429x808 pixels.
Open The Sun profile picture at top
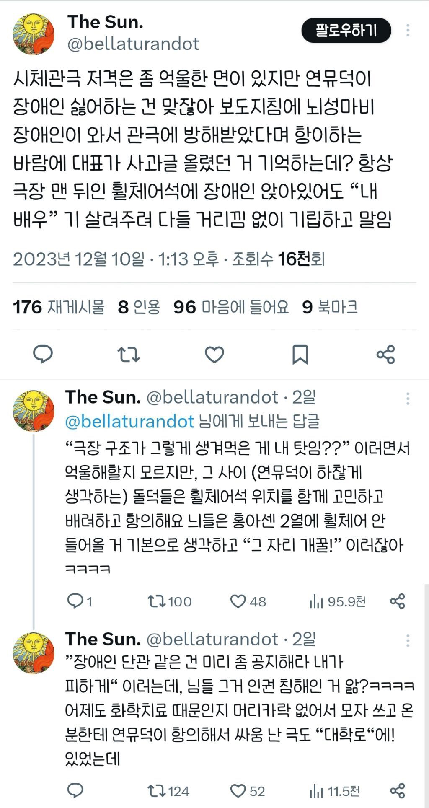34,34
